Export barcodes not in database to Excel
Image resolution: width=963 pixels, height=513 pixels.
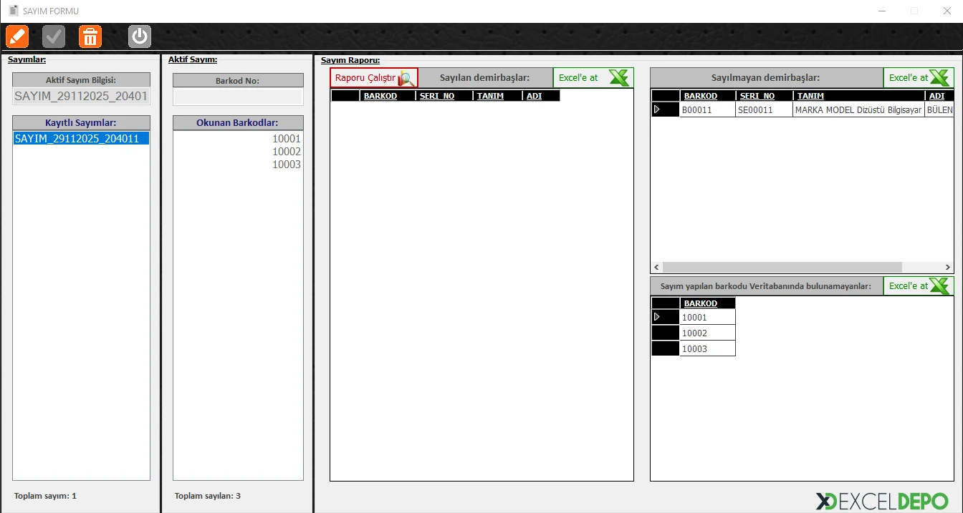(919, 286)
